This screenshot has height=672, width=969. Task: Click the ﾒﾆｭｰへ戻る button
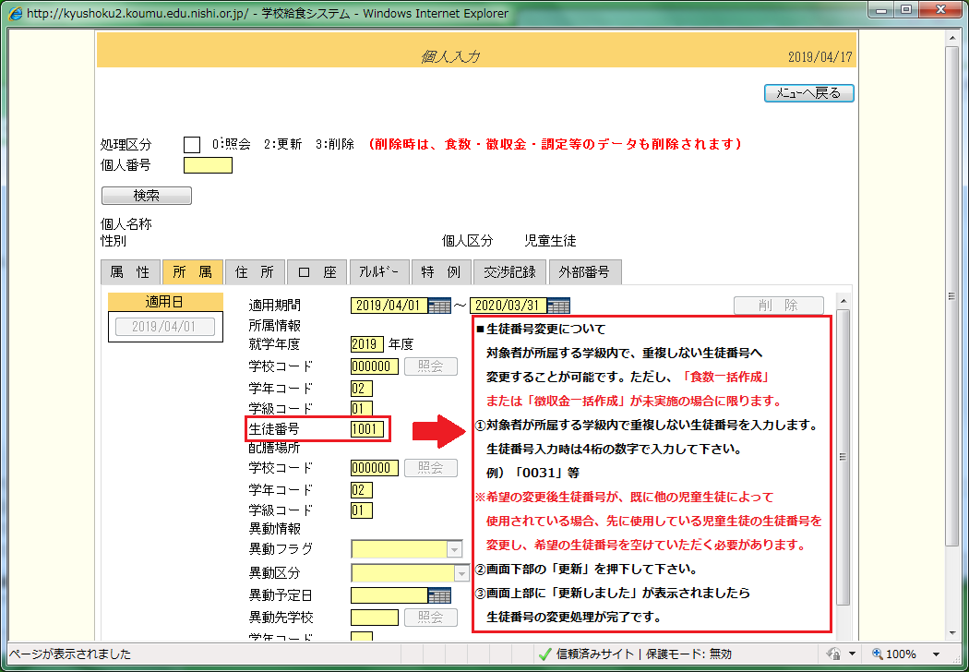(809, 93)
